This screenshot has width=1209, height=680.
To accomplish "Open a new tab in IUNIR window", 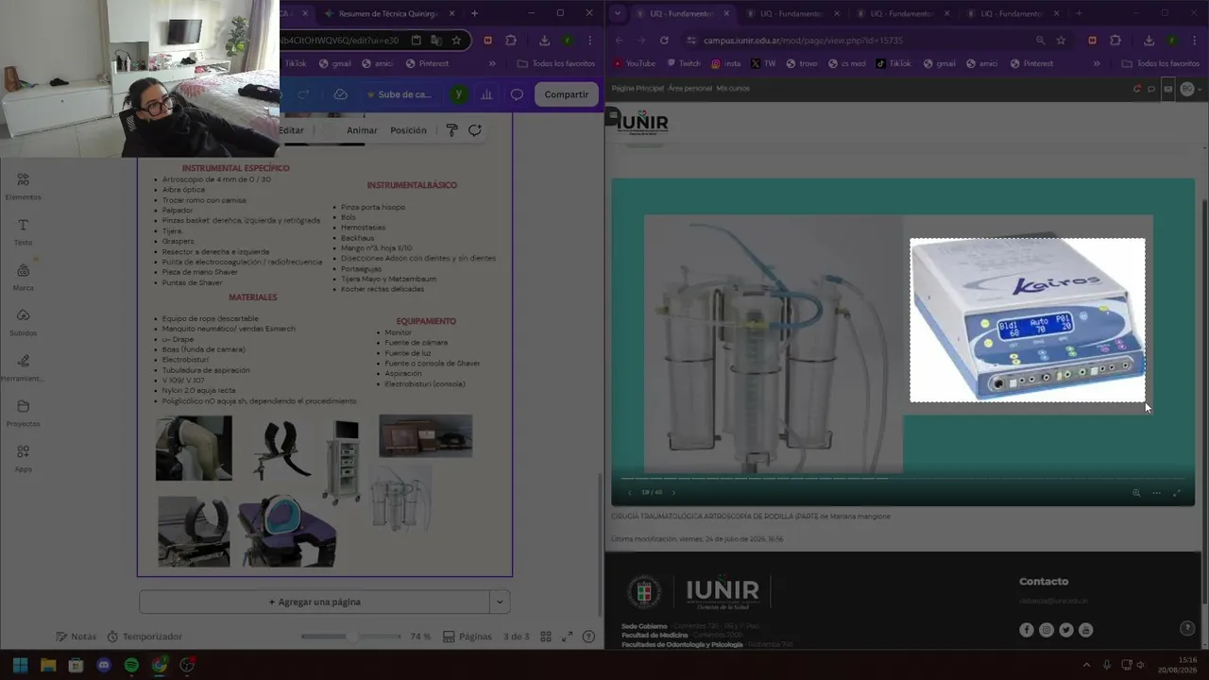I will tap(1081, 13).
